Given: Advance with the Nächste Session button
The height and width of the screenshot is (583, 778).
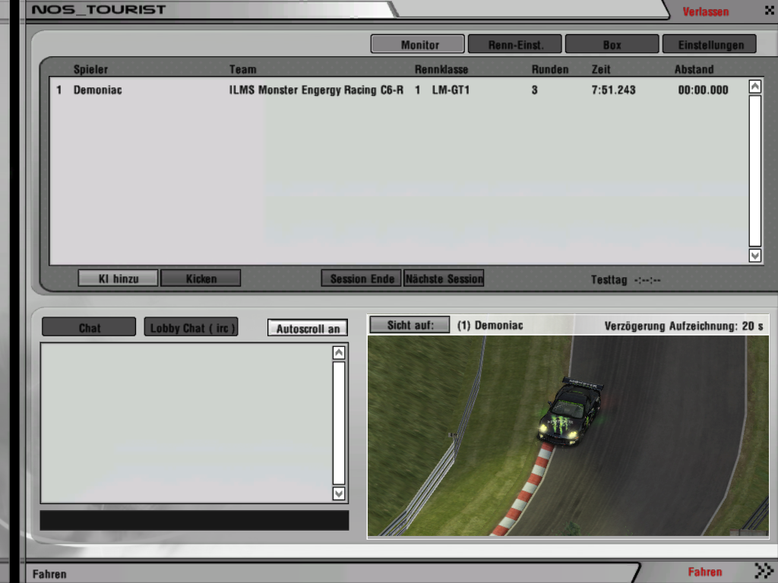Looking at the screenshot, I should point(444,279).
